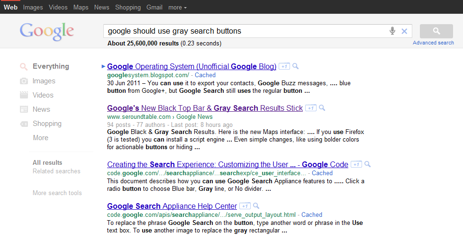Image resolution: width=463 pixels, height=241 pixels.
Task: Click the 'About 25,600,000 results' text
Action: (x=143, y=44)
